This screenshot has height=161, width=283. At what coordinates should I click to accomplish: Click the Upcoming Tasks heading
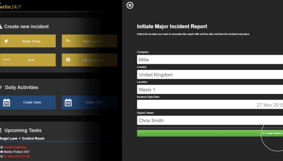(23, 130)
